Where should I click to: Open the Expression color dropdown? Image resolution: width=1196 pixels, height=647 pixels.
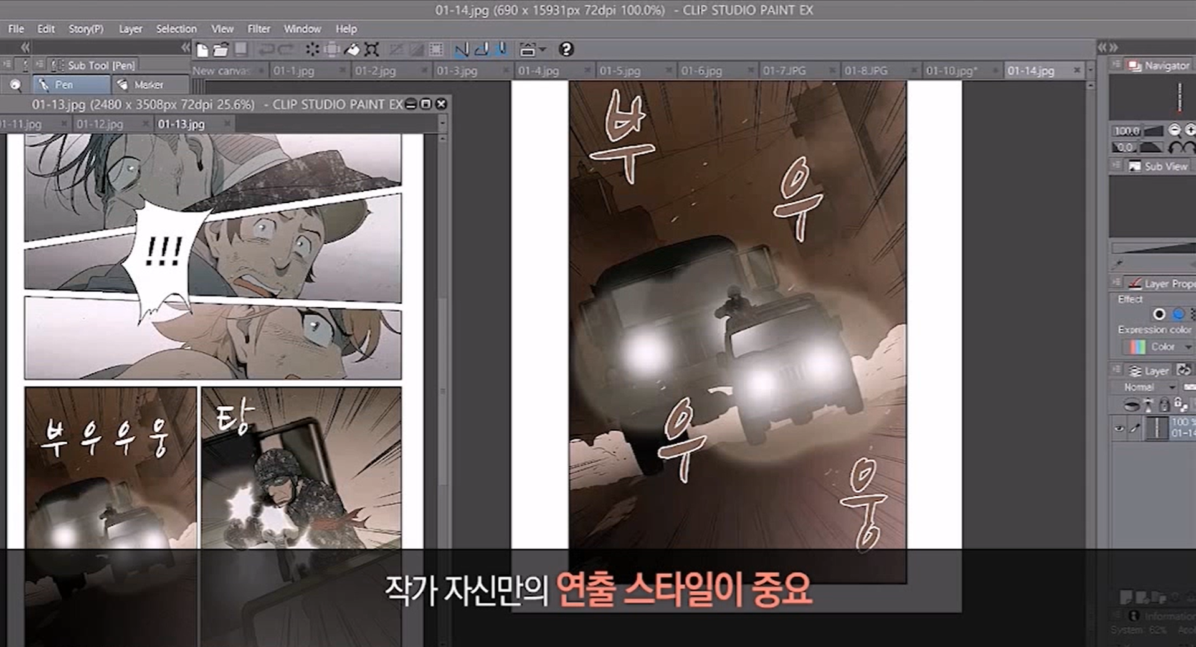(x=1157, y=347)
